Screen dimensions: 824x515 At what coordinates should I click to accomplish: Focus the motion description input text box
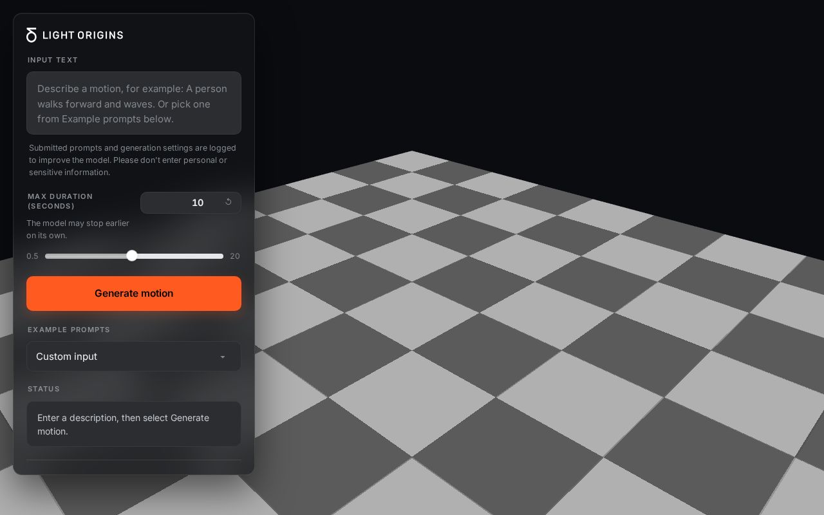pyautogui.click(x=134, y=103)
